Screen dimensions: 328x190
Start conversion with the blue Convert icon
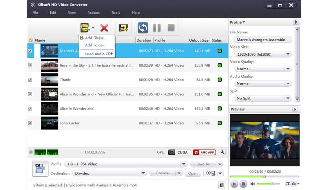(143, 27)
